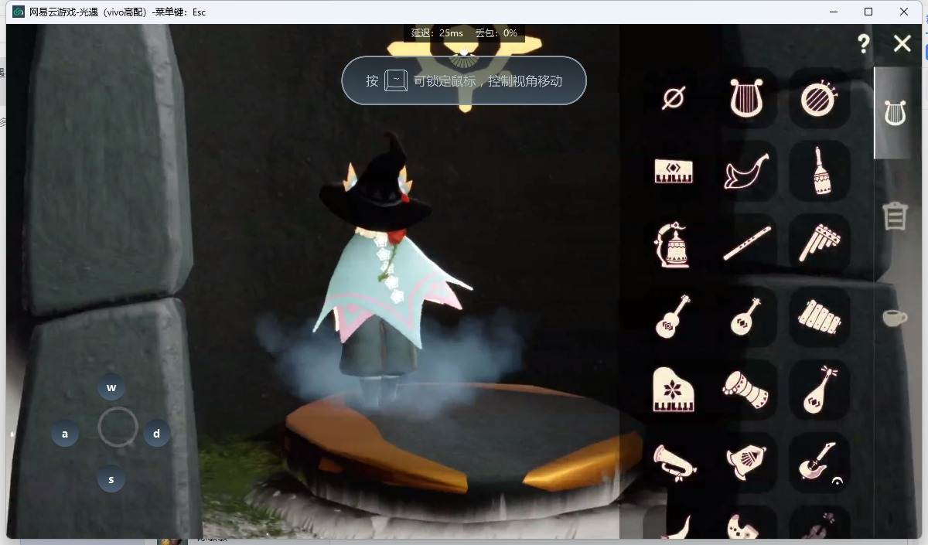928x545 pixels.
Task: Click the 延迟: 25ms latency readout
Action: (x=437, y=33)
